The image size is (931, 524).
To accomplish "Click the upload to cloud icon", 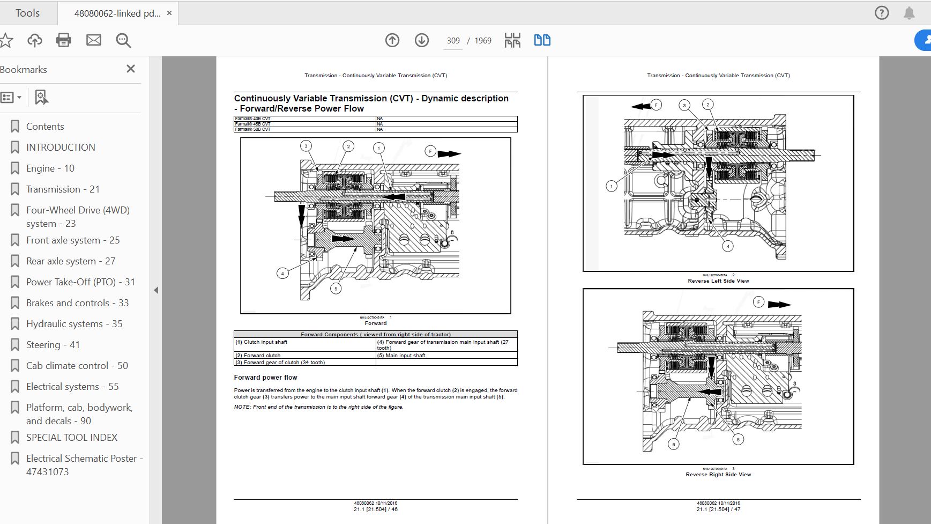I will [35, 40].
